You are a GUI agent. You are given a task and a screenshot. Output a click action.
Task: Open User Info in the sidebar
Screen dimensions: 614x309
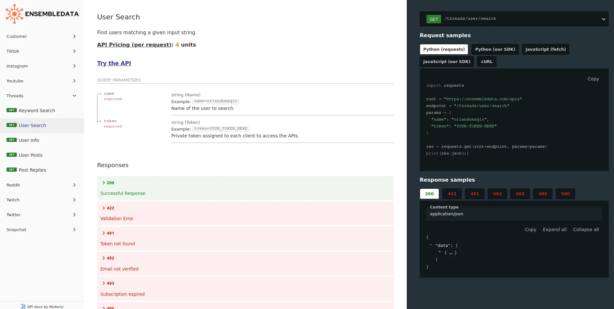click(42, 140)
